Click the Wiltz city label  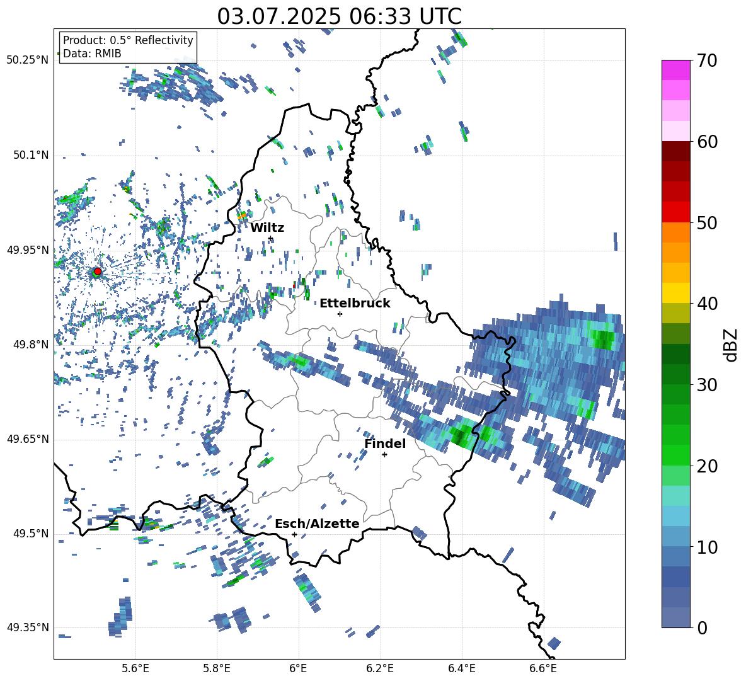tap(267, 228)
